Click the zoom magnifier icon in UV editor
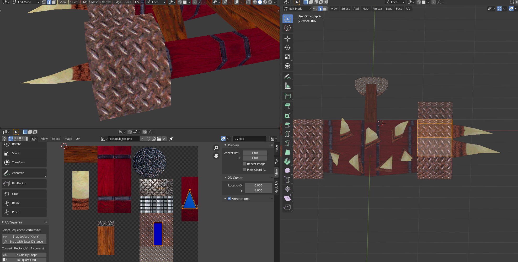Image resolution: width=518 pixels, height=262 pixels. 216,148
